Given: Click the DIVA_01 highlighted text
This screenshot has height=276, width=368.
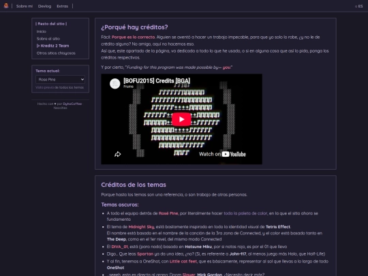Looking at the screenshot, I should pos(119,247).
